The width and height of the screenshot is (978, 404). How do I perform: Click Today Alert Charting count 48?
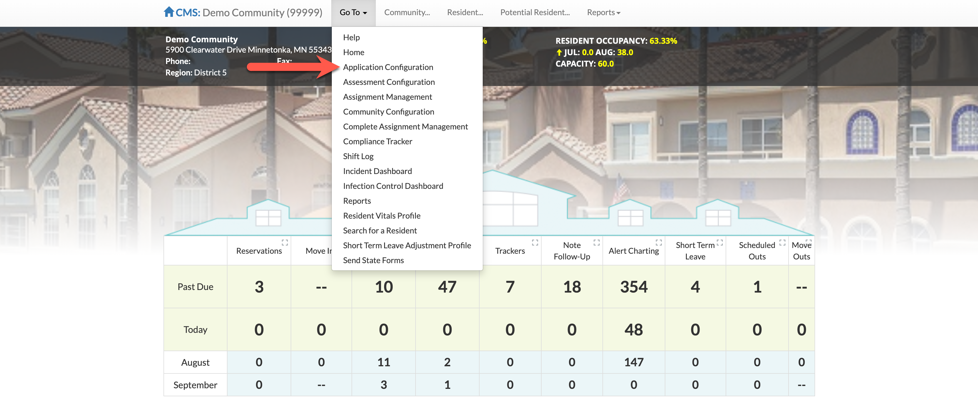coord(633,330)
